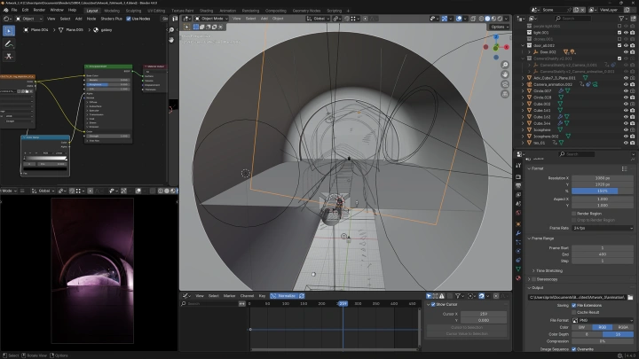
Task: Enable the Use Nodes checkbox
Action: coord(130,18)
